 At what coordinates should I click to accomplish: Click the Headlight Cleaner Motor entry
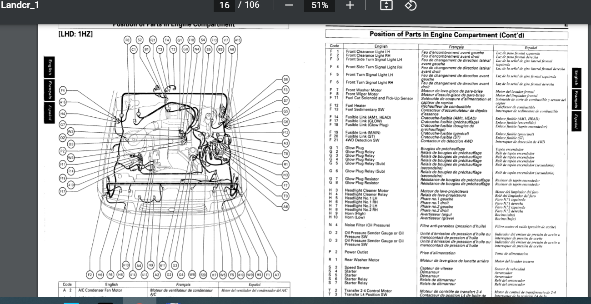tap(367, 191)
